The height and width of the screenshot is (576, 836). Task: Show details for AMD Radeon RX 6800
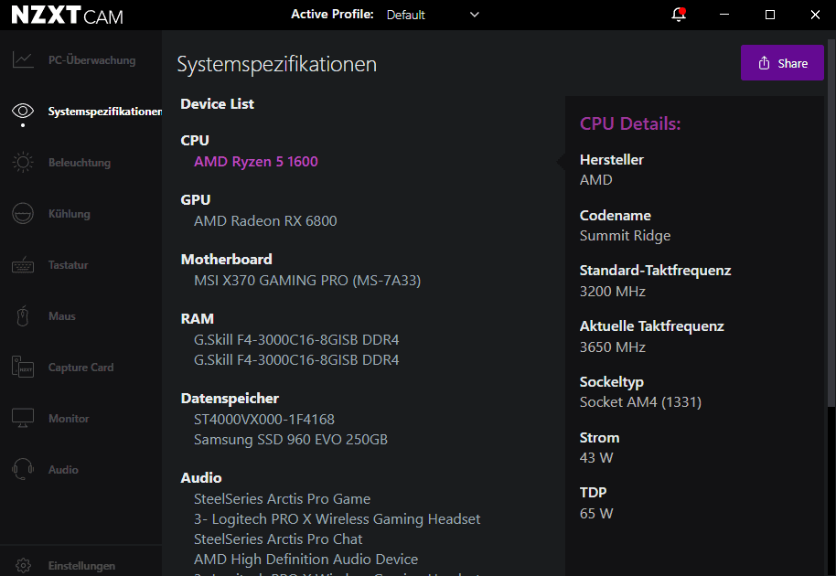coord(265,220)
